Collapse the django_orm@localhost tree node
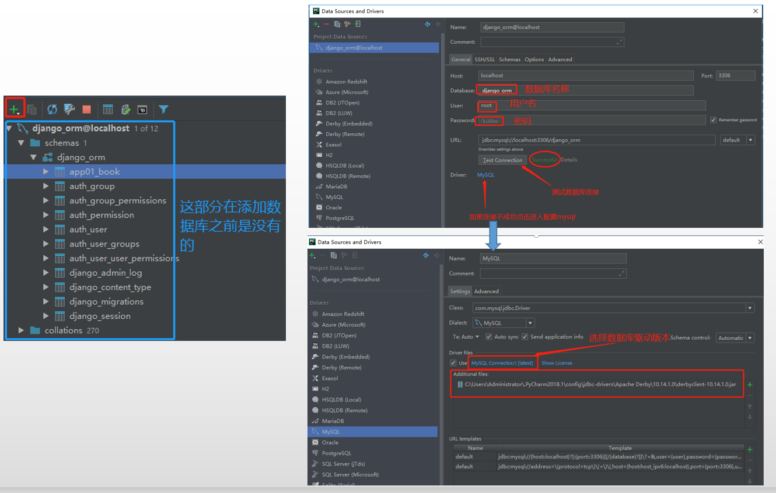 (x=9, y=128)
